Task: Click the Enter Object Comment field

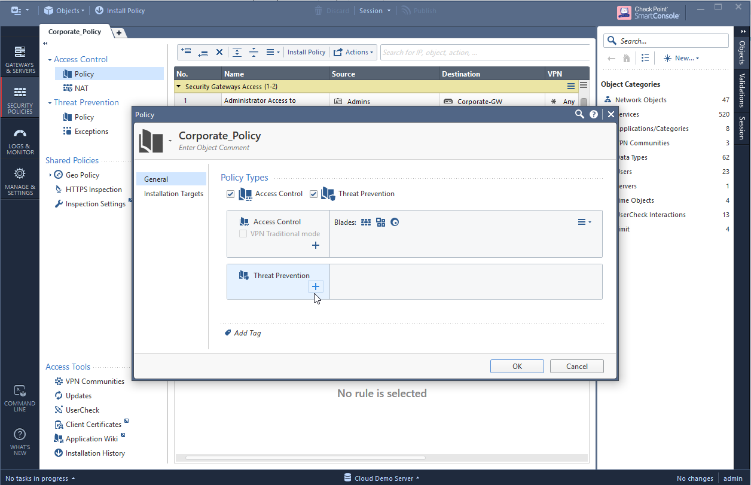Action: 215,148
